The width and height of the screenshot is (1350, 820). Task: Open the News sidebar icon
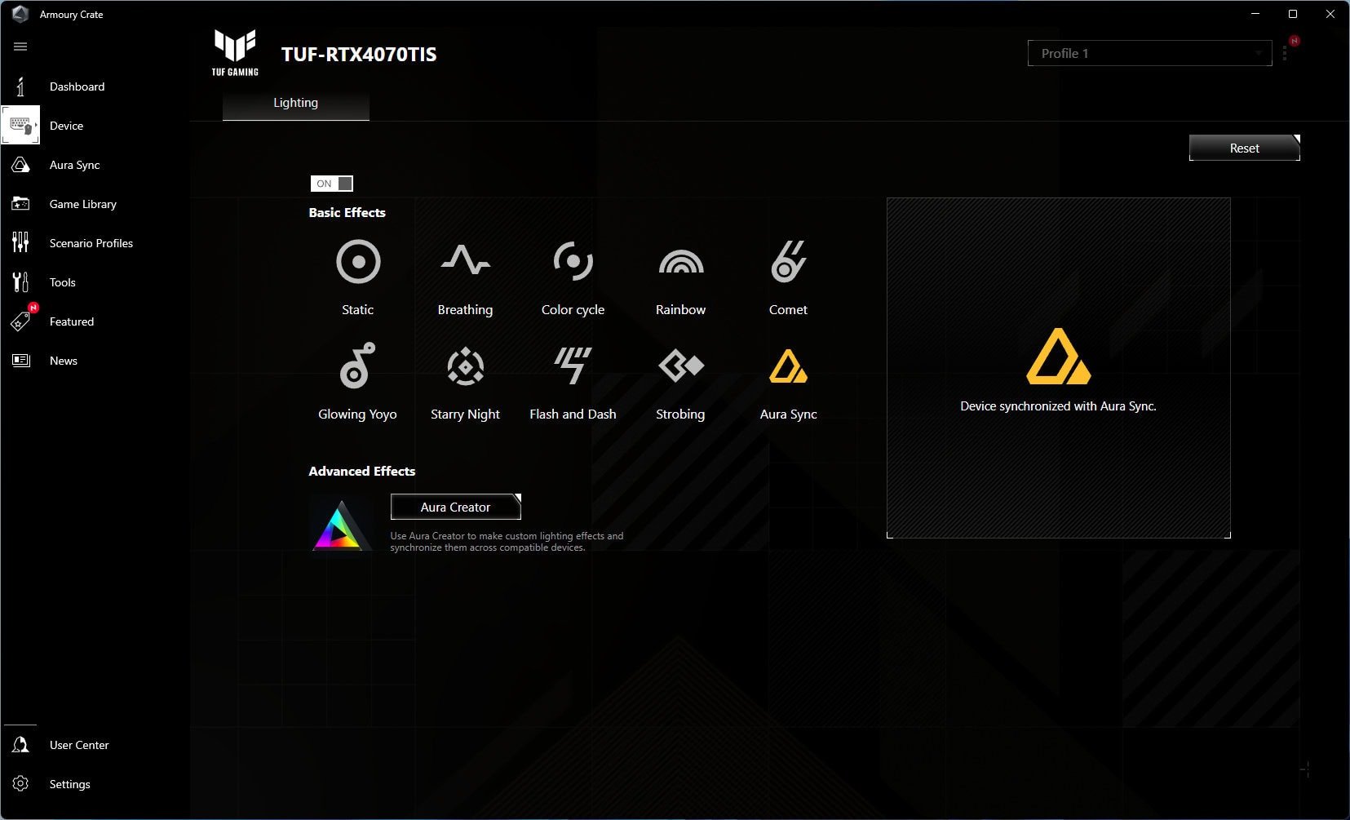tap(20, 361)
